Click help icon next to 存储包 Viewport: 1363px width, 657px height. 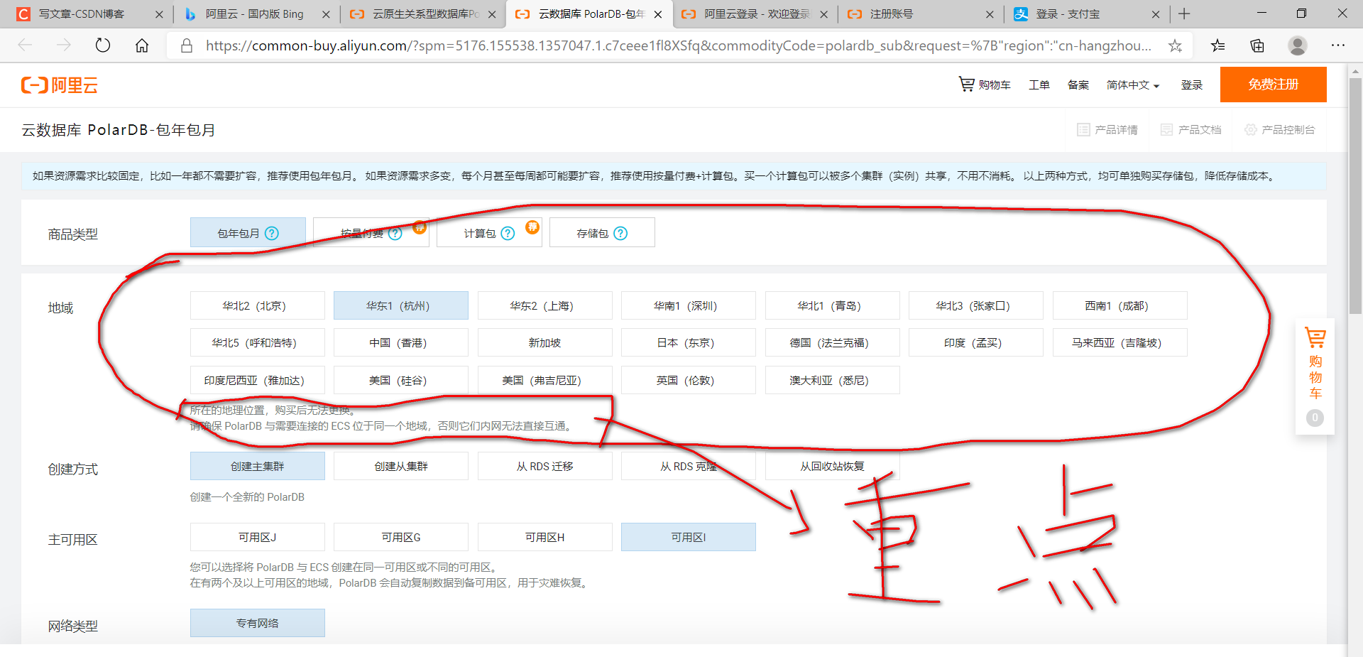click(x=620, y=233)
